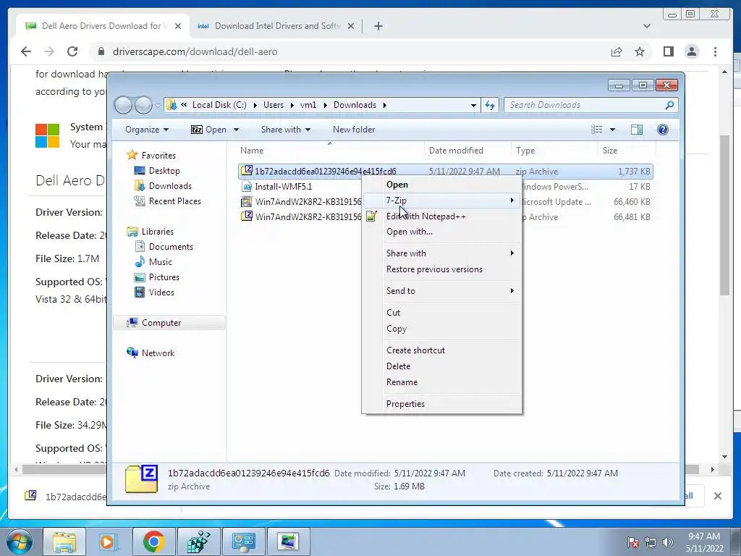
Task: Click the Explorer back navigation arrow
Action: click(x=123, y=105)
